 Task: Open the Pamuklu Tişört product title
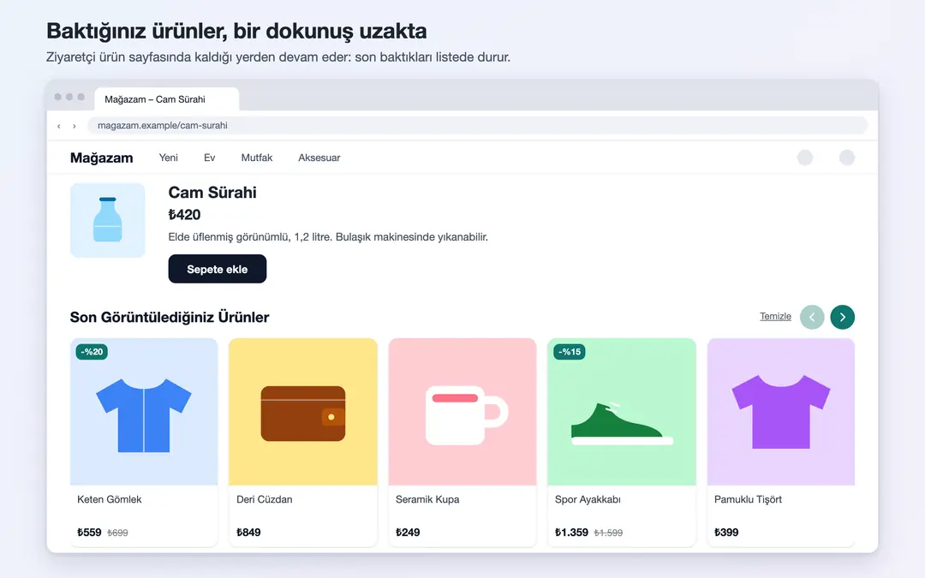(748, 499)
